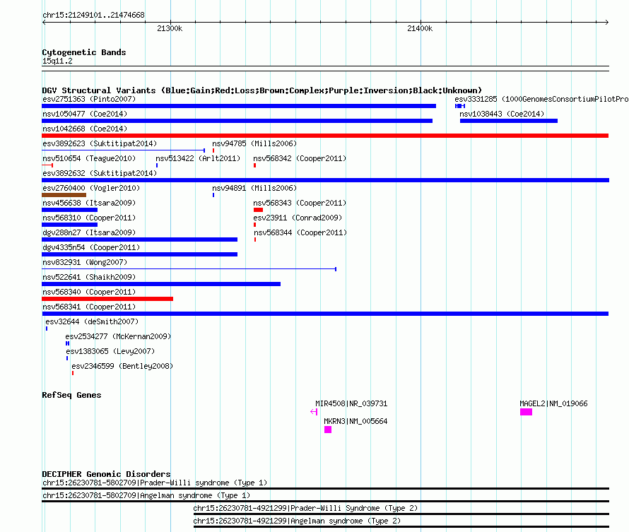Image resolution: width=629 pixels, height=532 pixels.
Task: Select the dgv4335n54 (Cooper2011) label
Action: tap(91, 247)
